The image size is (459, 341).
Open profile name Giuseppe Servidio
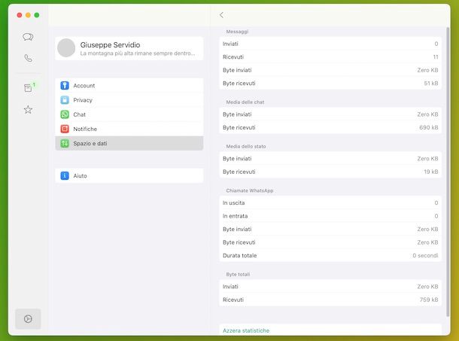(110, 45)
